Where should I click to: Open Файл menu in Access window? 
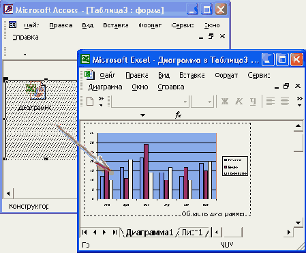pyautogui.click(x=31, y=25)
